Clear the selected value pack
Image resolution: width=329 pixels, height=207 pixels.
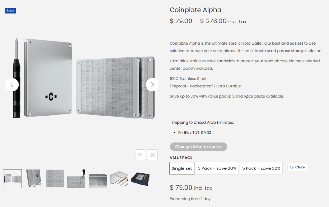298,167
